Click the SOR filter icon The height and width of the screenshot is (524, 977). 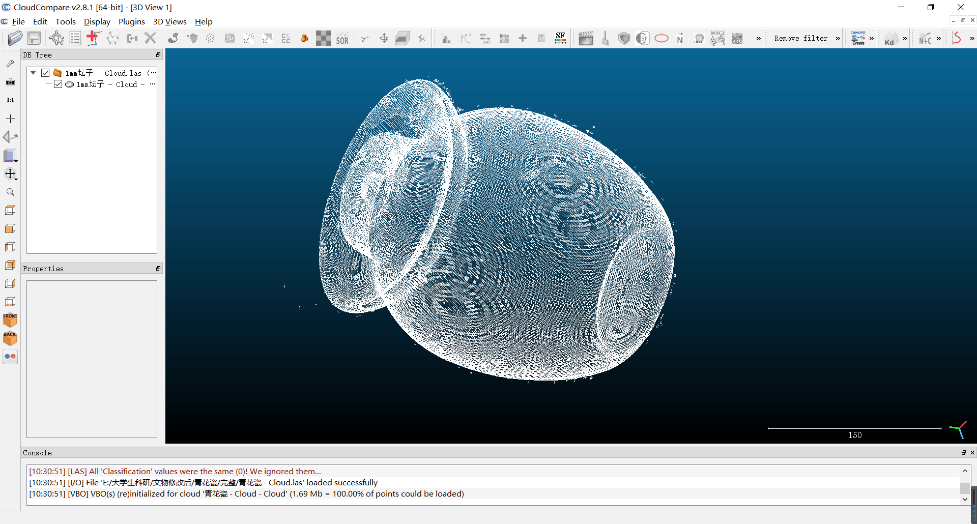(342, 38)
